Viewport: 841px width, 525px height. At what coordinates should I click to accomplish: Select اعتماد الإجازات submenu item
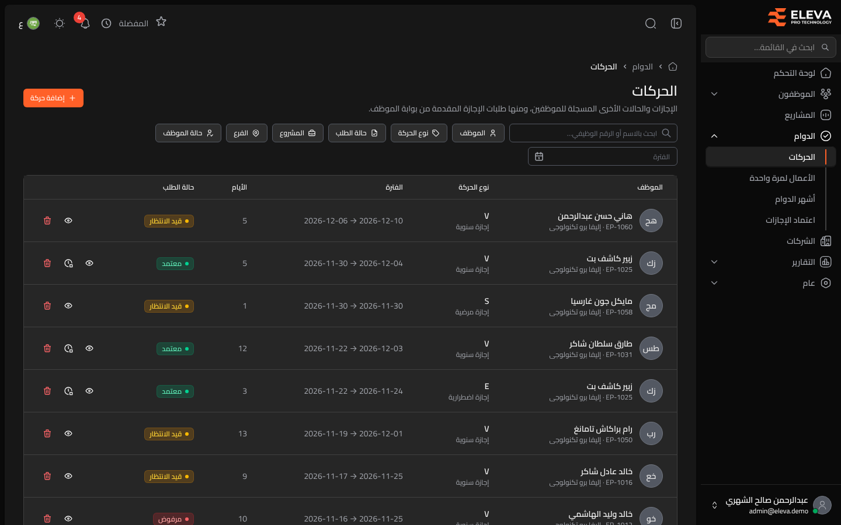tap(790, 220)
